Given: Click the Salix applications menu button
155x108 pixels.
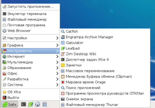Looking at the screenshot, I should click(x=9, y=104).
